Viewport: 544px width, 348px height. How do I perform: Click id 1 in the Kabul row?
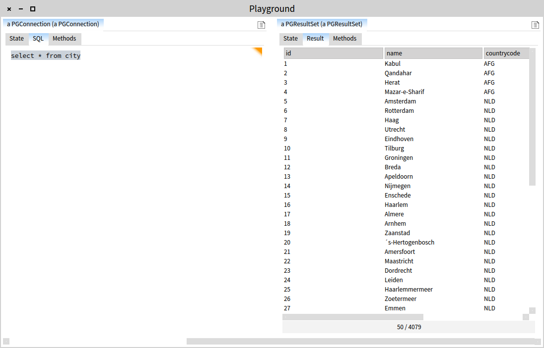coord(285,64)
